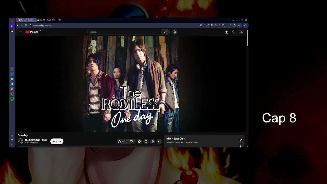This screenshot has width=327, height=184.
Task: Open the Instagram sidebar shortcut
Action: click(x=12, y=89)
